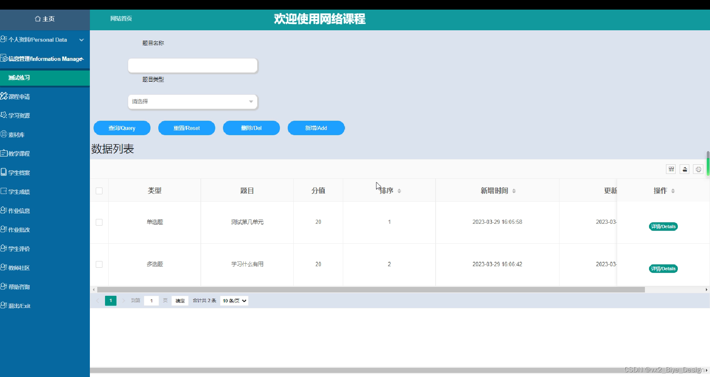Click the 题目 column header
This screenshot has width=710, height=377.
(247, 191)
